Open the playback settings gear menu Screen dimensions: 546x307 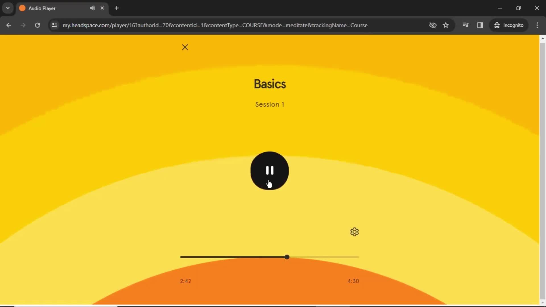[354, 232]
